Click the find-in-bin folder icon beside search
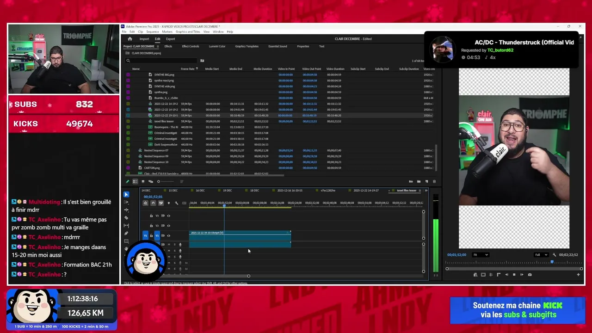The width and height of the screenshot is (592, 333). (202, 61)
